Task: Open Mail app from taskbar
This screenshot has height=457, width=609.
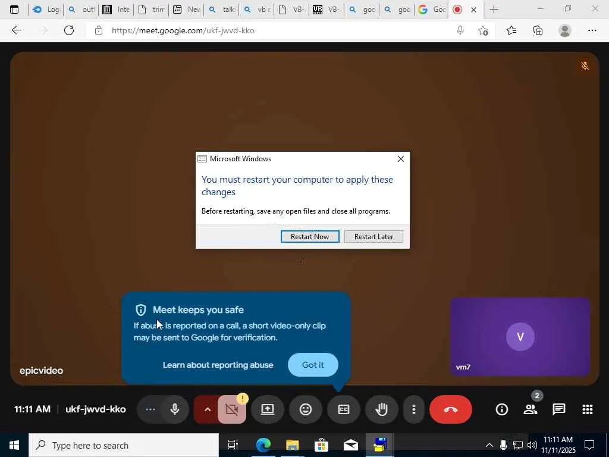Action: click(351, 445)
